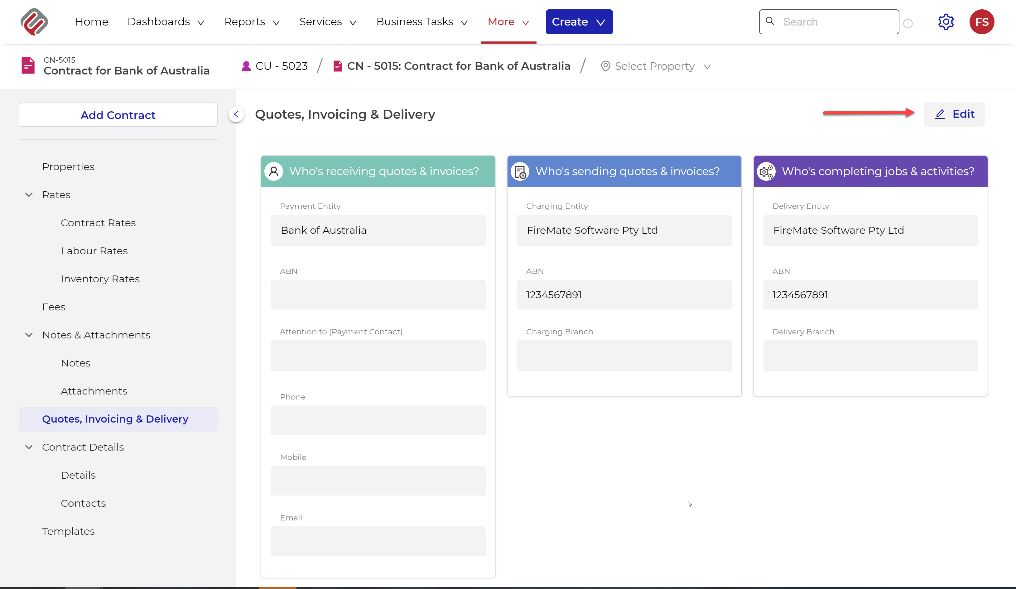The image size is (1016, 589).
Task: Collapse the Contract Details chevron
Action: pos(29,447)
